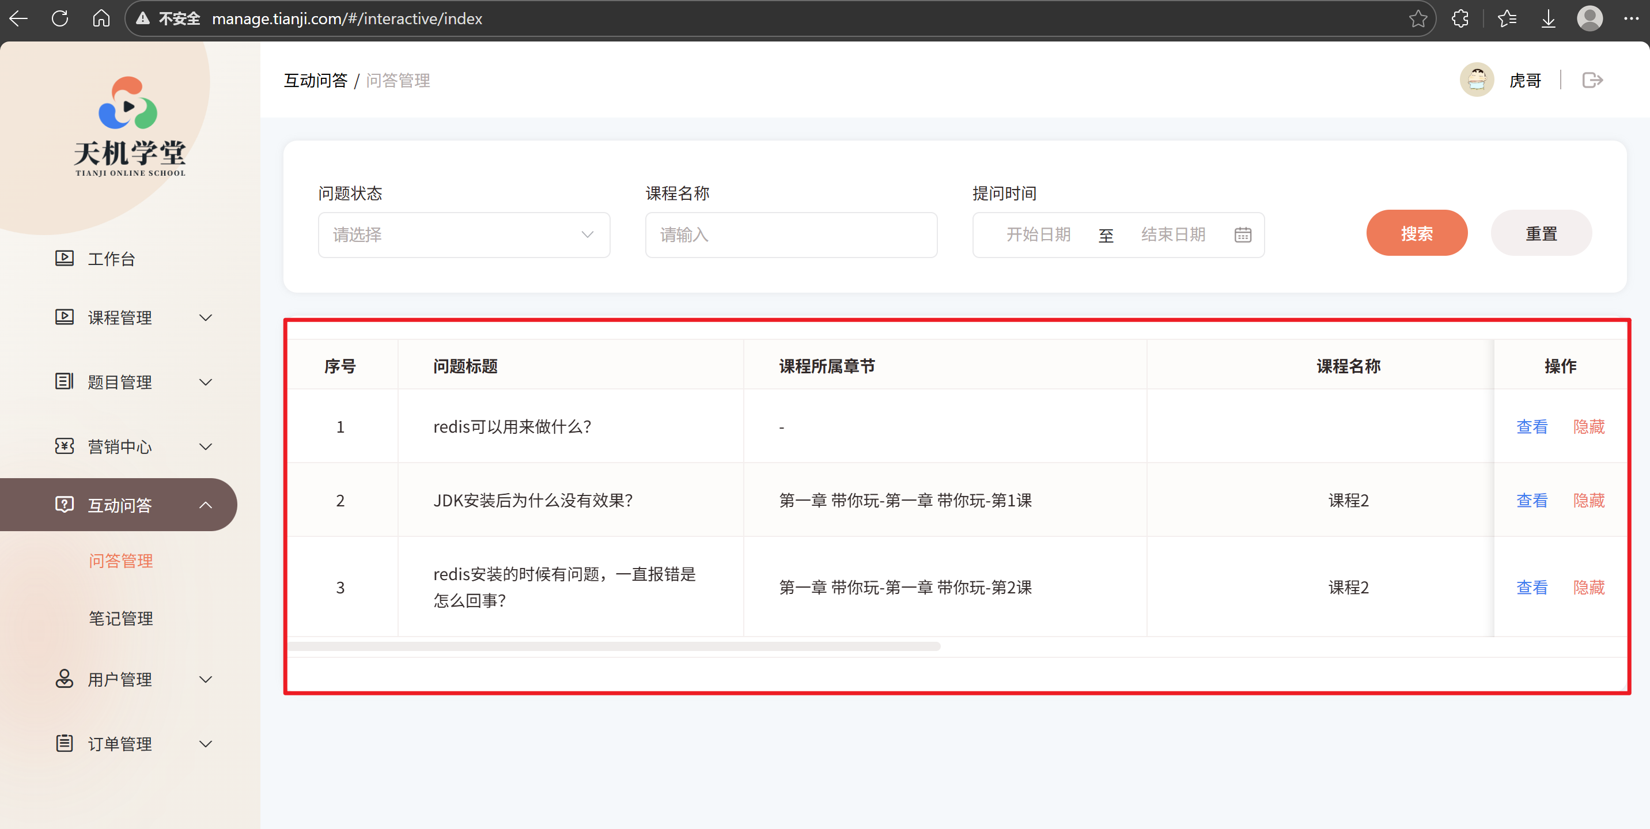Click the 虎哥 user avatar
Viewport: 1650px width, 829px height.
tap(1477, 80)
